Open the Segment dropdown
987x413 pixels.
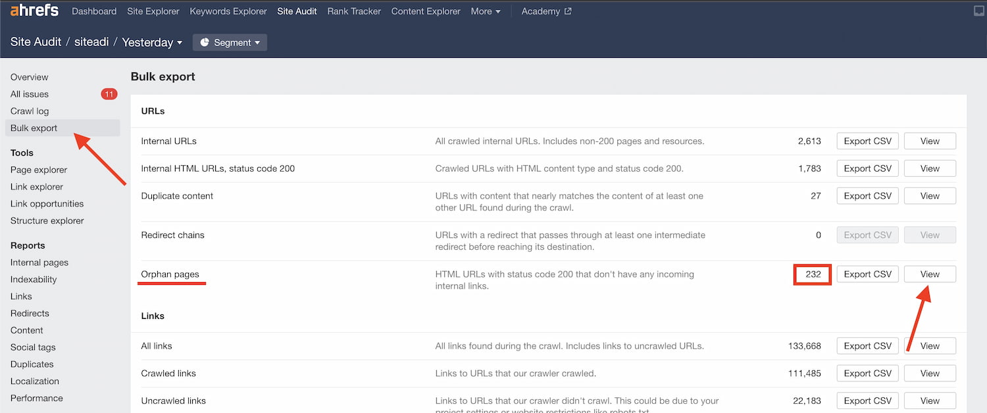click(x=230, y=43)
